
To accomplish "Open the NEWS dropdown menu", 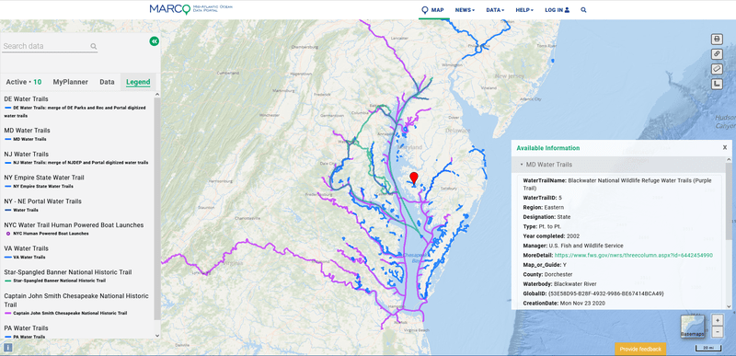I will point(465,10).
